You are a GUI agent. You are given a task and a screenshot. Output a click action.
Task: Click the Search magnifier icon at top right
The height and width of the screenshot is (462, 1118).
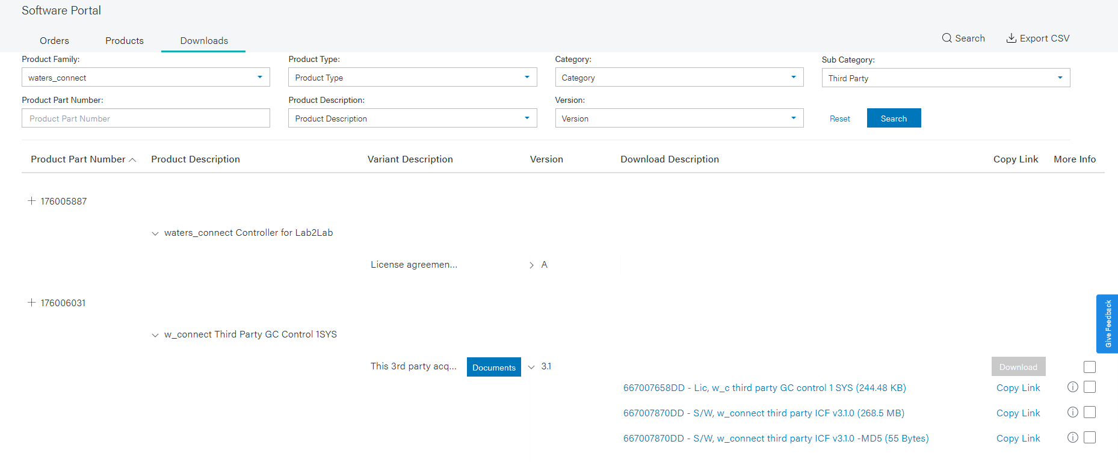(x=947, y=38)
